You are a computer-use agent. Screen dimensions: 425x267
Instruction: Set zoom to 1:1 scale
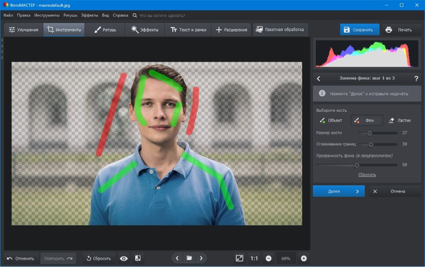pyautogui.click(x=254, y=258)
